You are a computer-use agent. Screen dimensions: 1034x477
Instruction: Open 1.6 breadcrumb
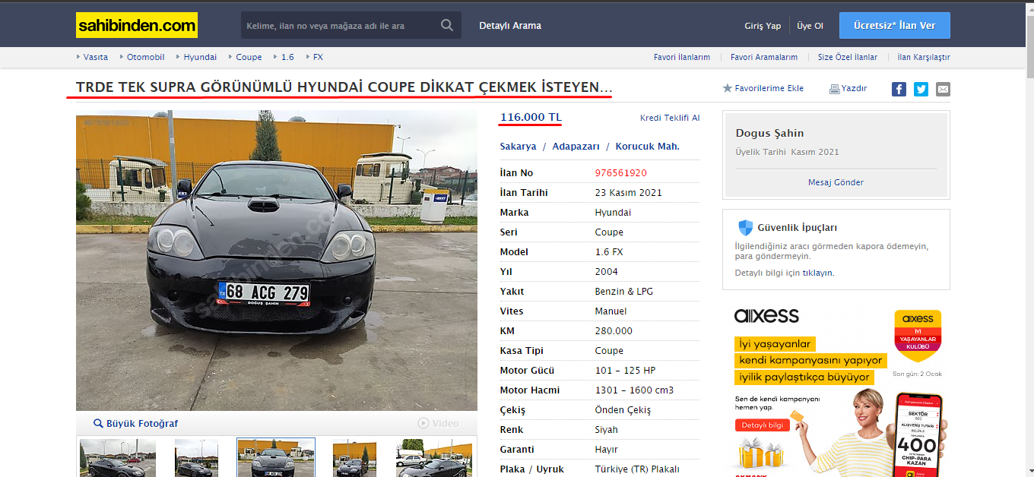point(287,57)
